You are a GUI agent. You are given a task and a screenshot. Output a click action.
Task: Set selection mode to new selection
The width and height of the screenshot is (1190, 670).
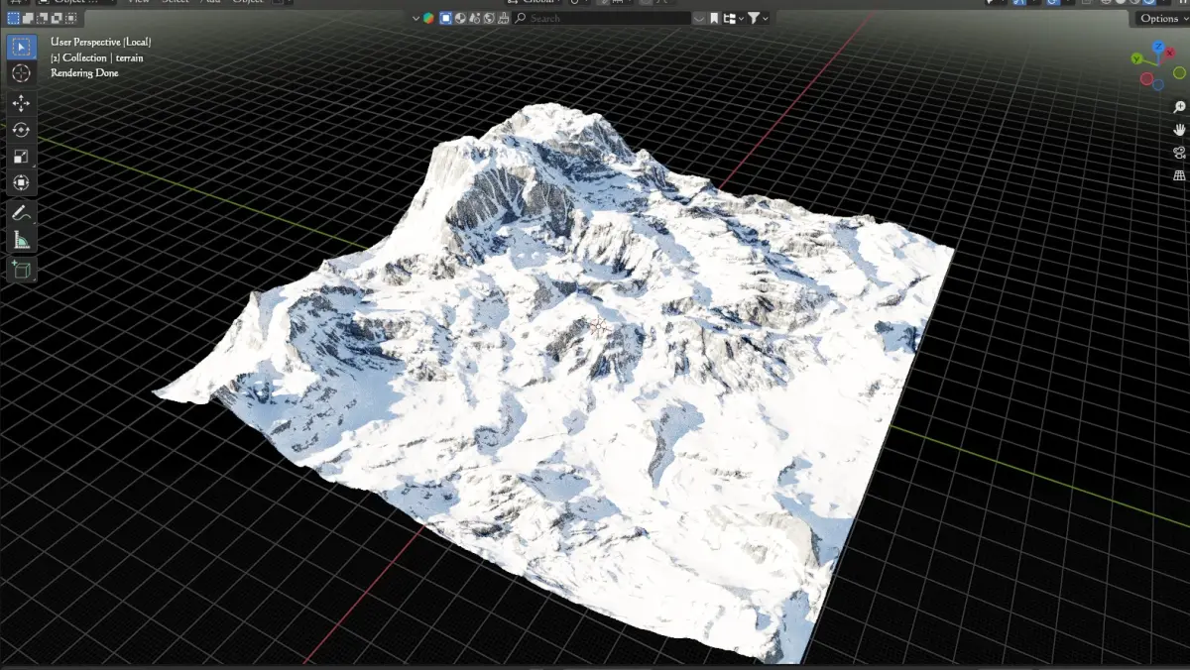point(14,18)
